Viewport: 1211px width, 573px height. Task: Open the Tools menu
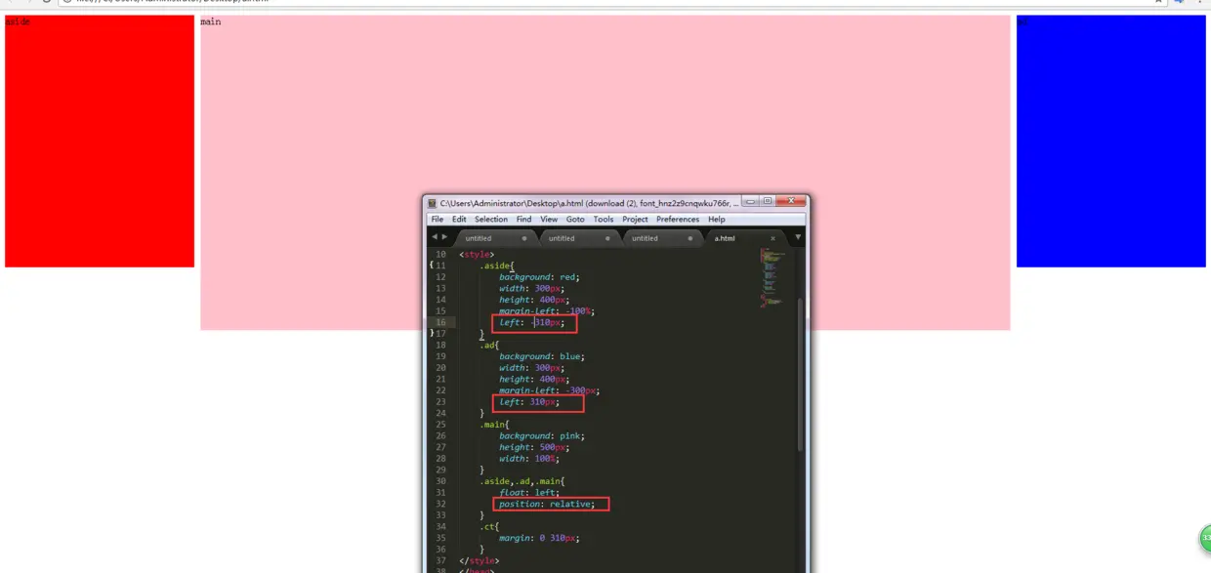(x=604, y=220)
